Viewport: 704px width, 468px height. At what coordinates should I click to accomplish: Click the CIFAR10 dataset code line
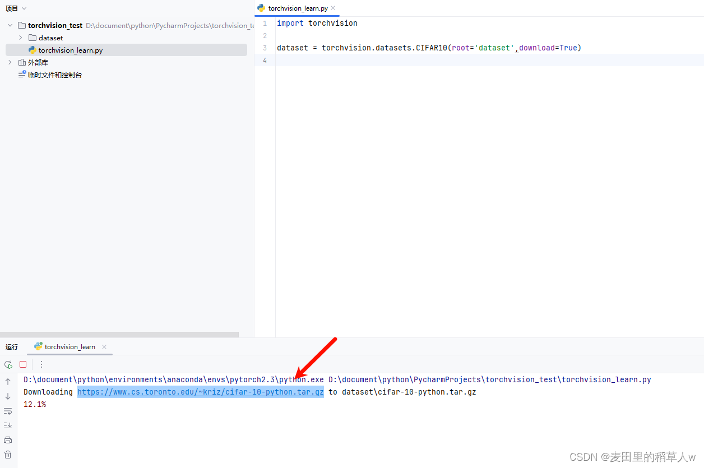pyautogui.click(x=429, y=48)
